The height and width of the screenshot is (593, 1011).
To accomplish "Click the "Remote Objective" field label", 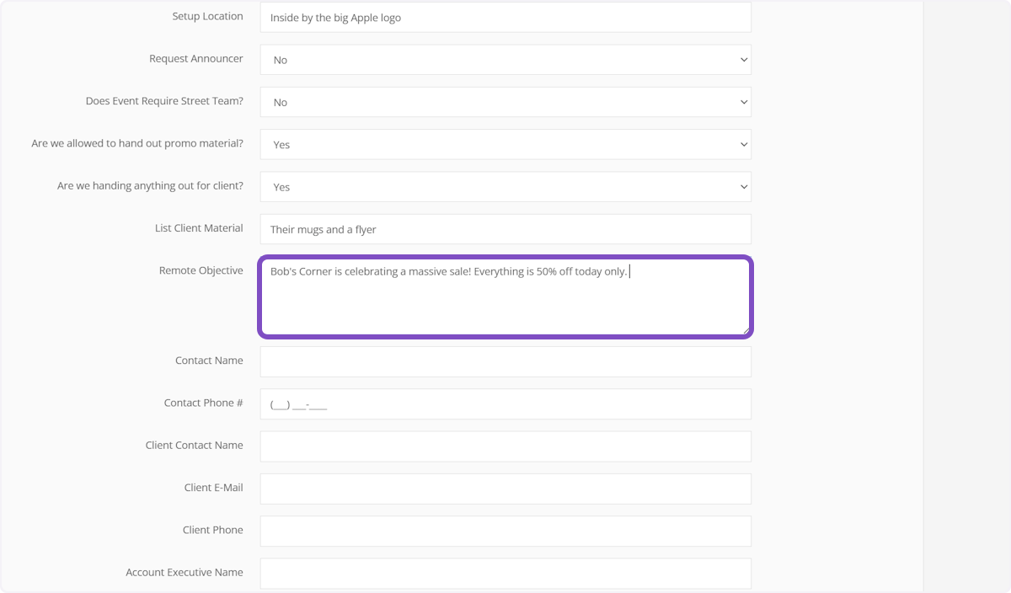I will click(x=201, y=270).
